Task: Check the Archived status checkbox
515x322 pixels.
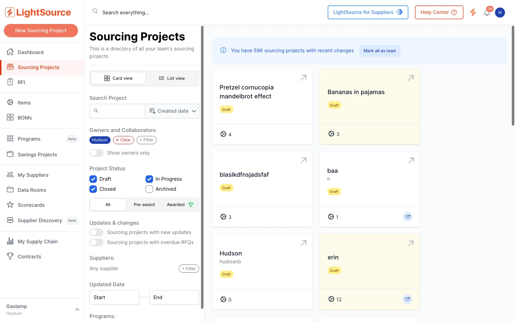Action: pos(149,189)
